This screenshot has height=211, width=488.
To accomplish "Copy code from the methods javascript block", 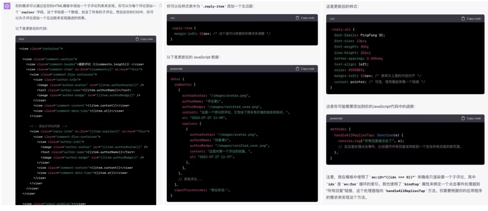I will (x=471, y=118).
